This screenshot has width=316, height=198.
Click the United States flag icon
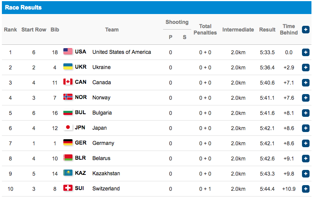pyautogui.click(x=68, y=52)
